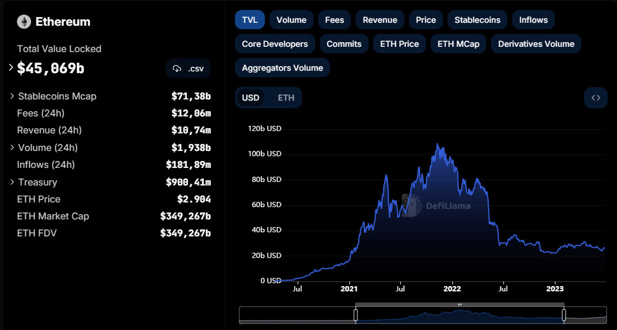Viewport: 617px width, 330px height.
Task: Expand the Treasury row
Action: (x=12, y=182)
